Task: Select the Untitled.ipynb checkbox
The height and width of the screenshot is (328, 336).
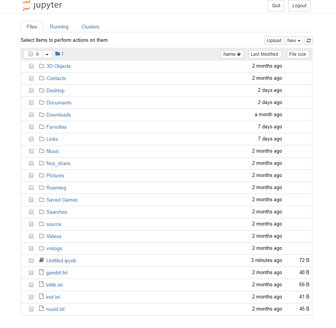Action: 31,260
